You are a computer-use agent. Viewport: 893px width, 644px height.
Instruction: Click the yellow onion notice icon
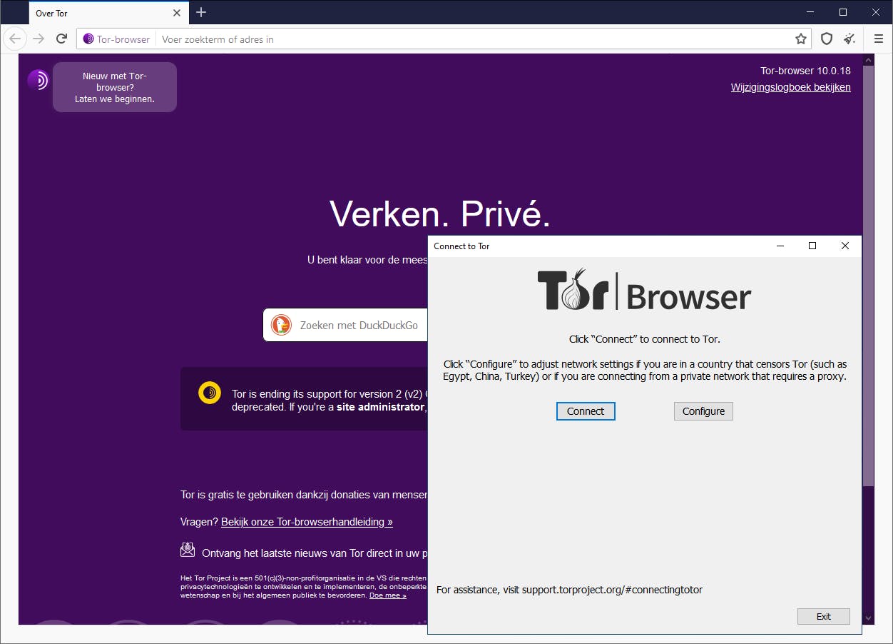(x=209, y=393)
